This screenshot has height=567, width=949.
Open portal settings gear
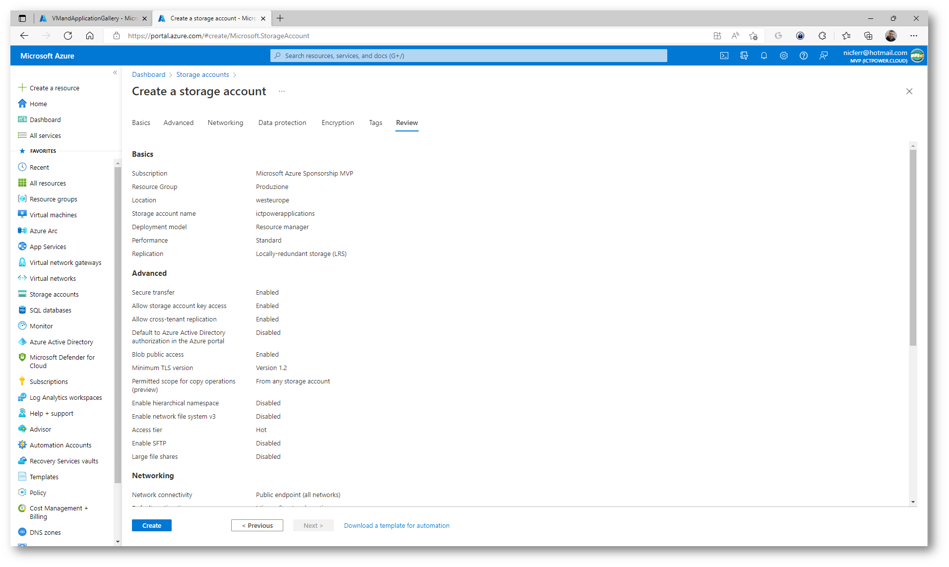click(x=784, y=56)
